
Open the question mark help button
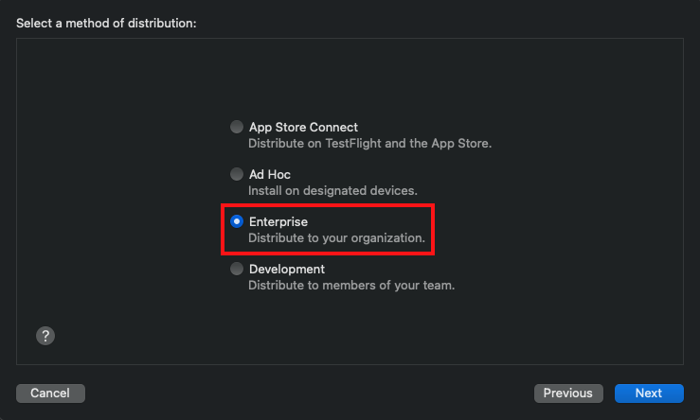pyautogui.click(x=45, y=335)
